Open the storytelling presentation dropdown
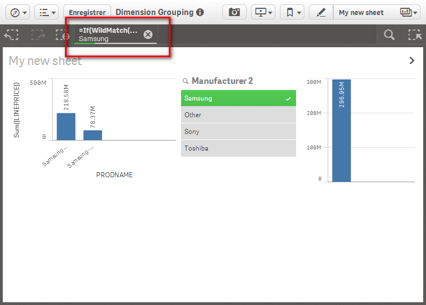The image size is (426, 305). 263,12
